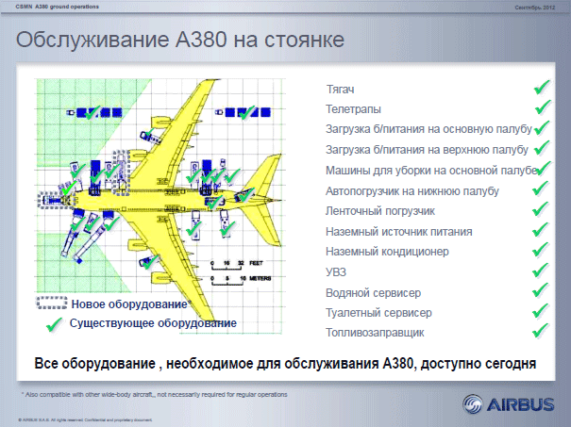Select text Загрузка б/питания на верхнюю палубу
Image resolution: width=571 pixels, height=427 pixels.
[x=427, y=150]
